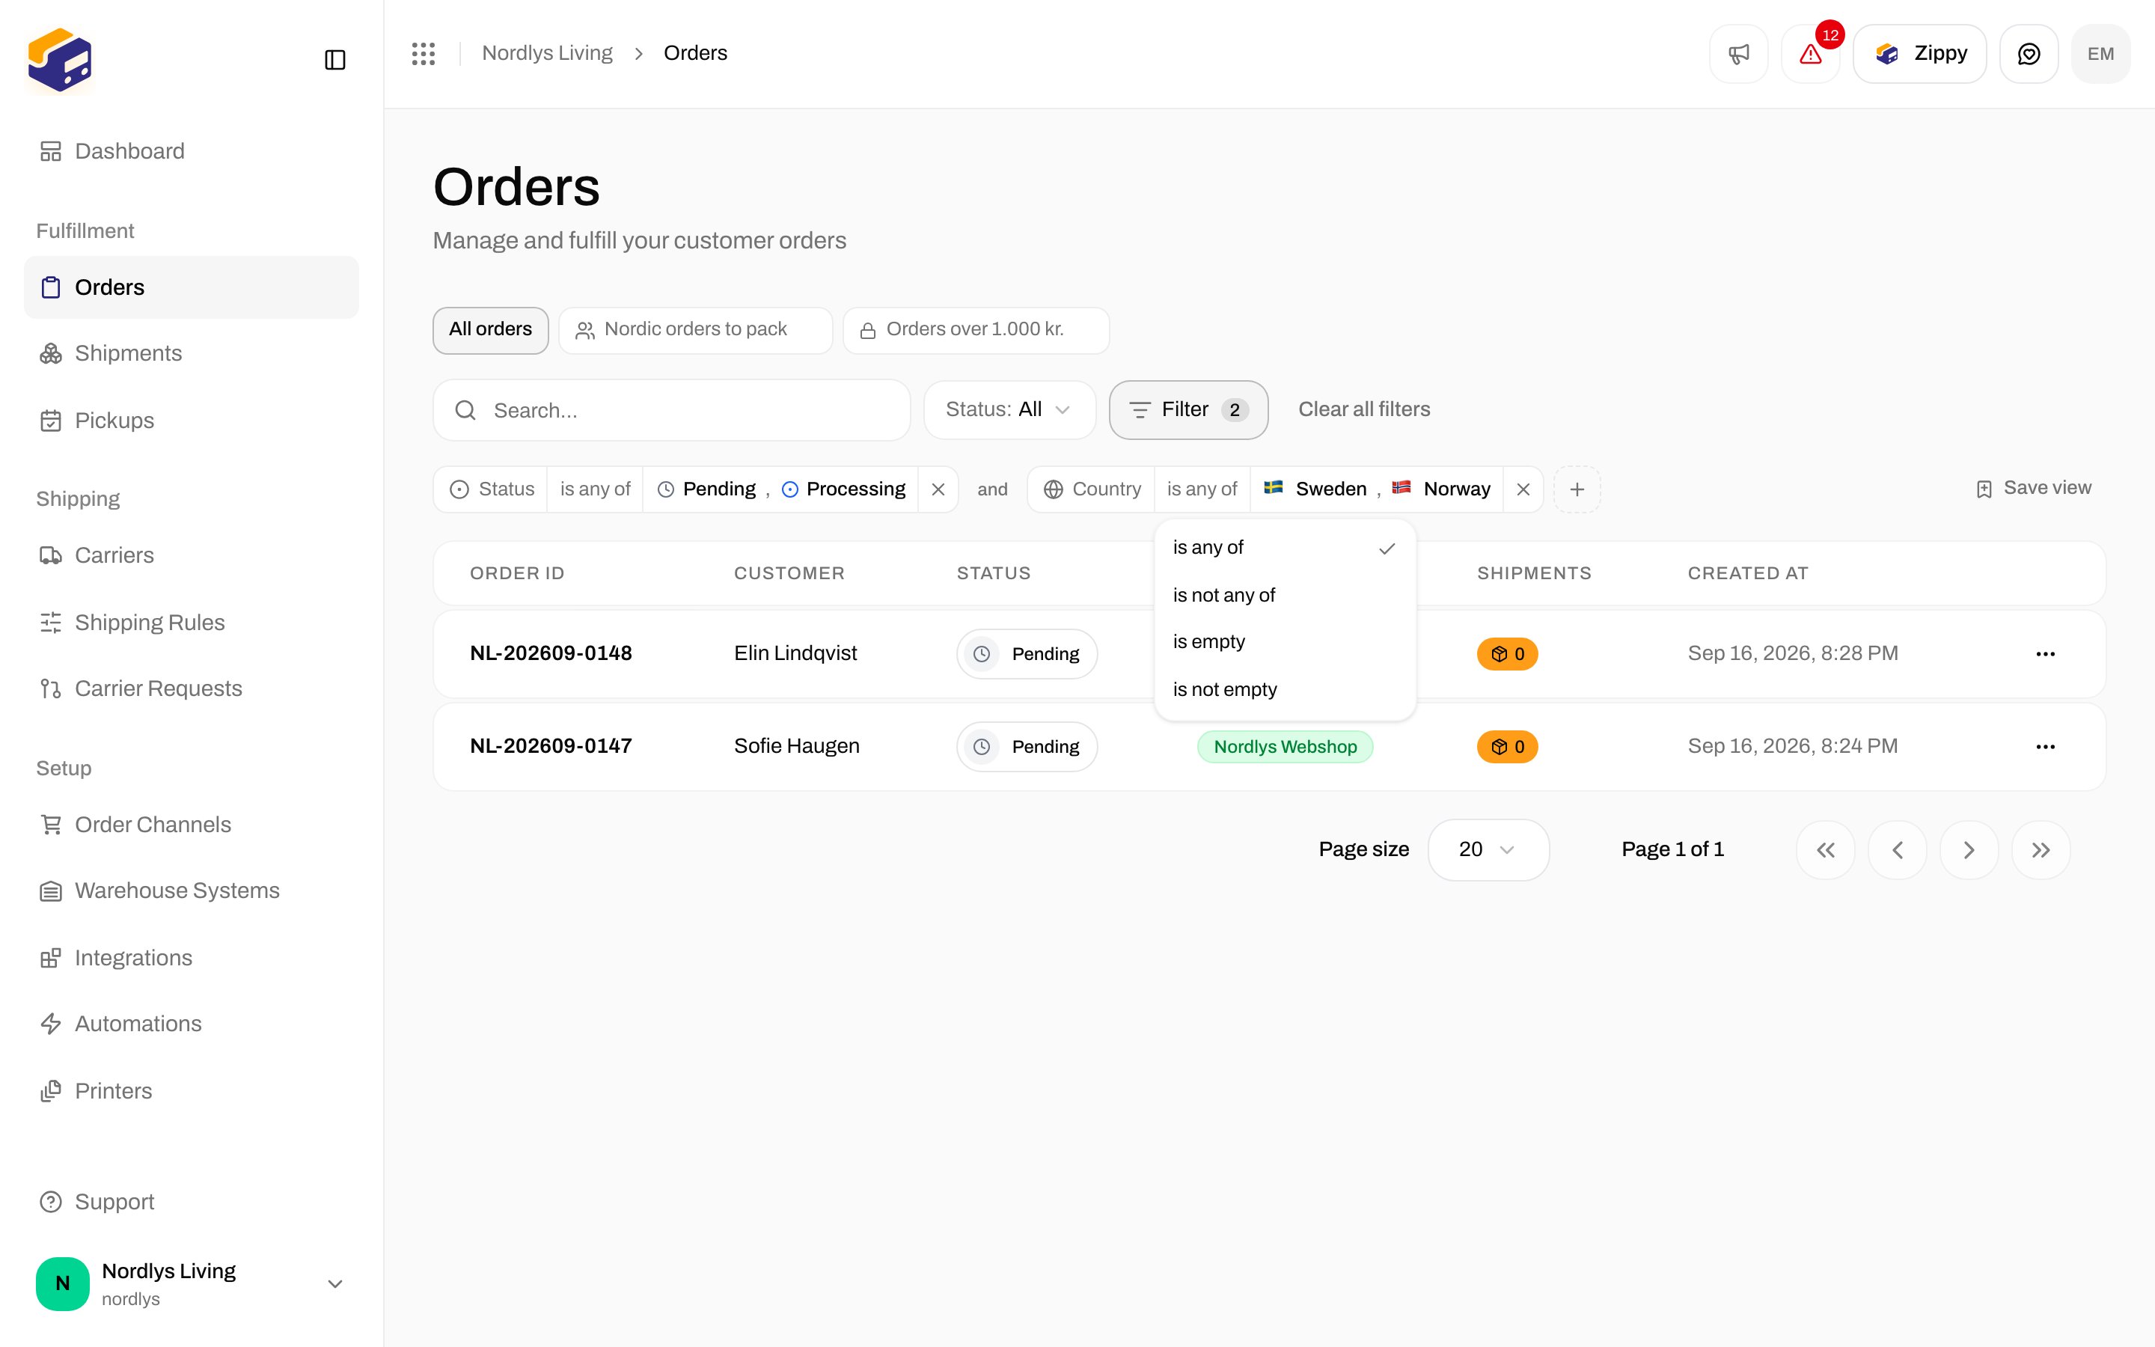The image size is (2155, 1347).
Task: Edit Pending, Processing filter values
Action: tap(781, 489)
